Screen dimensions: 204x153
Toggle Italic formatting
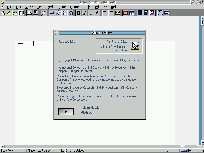85,13
